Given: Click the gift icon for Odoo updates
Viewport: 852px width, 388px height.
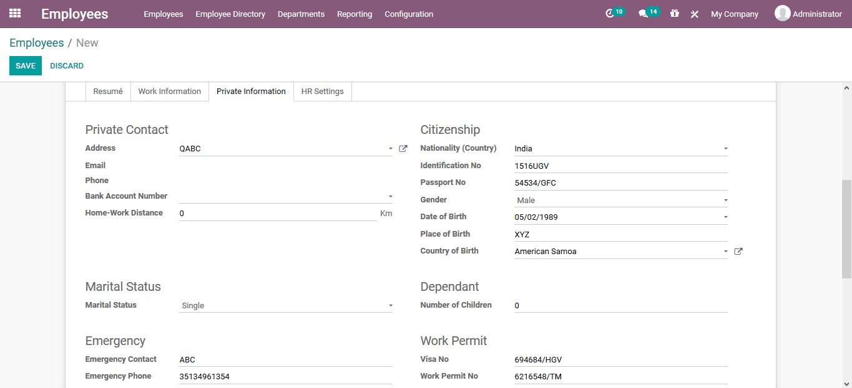Looking at the screenshot, I should click(x=675, y=13).
